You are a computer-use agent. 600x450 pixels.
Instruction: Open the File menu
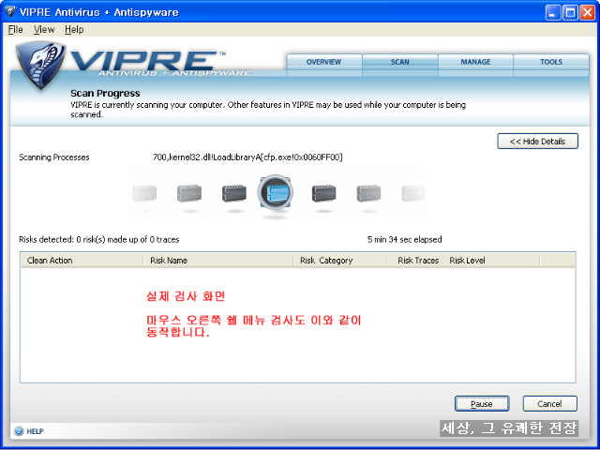(x=15, y=29)
